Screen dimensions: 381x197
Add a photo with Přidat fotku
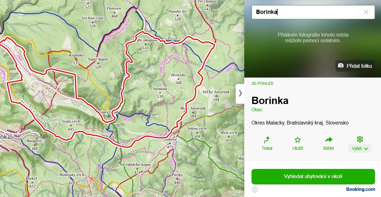(355, 66)
